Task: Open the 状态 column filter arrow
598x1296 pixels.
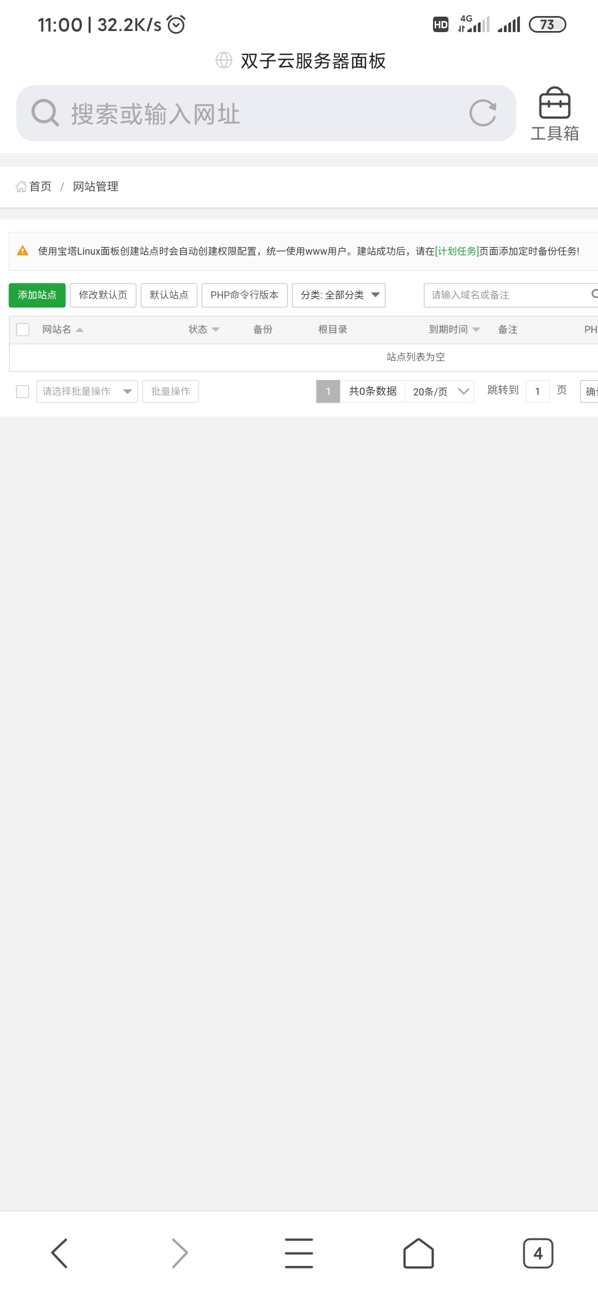Action: 216,330
